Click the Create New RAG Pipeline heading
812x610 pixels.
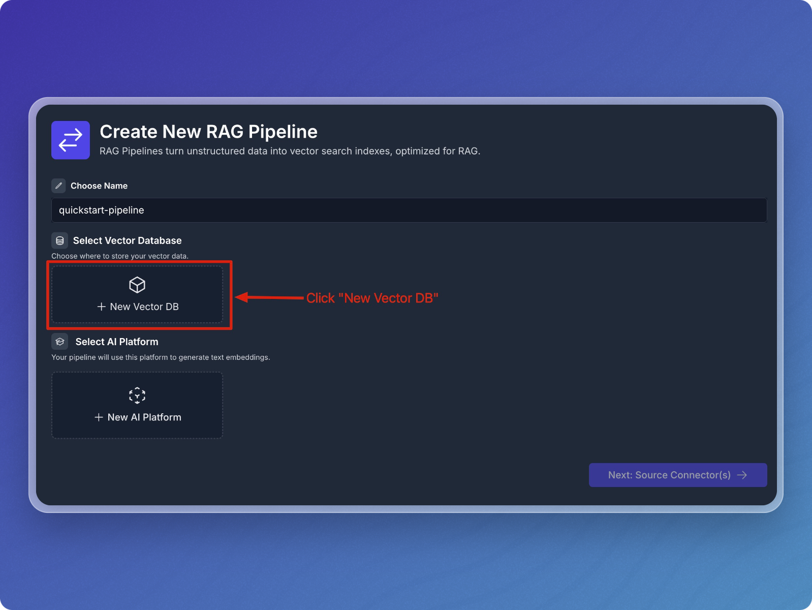[x=208, y=132]
